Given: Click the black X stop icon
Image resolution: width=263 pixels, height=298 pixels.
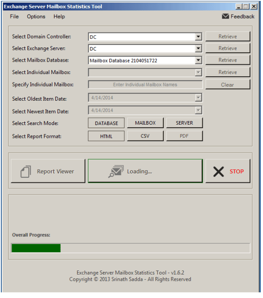Looking at the screenshot, I should [219, 172].
